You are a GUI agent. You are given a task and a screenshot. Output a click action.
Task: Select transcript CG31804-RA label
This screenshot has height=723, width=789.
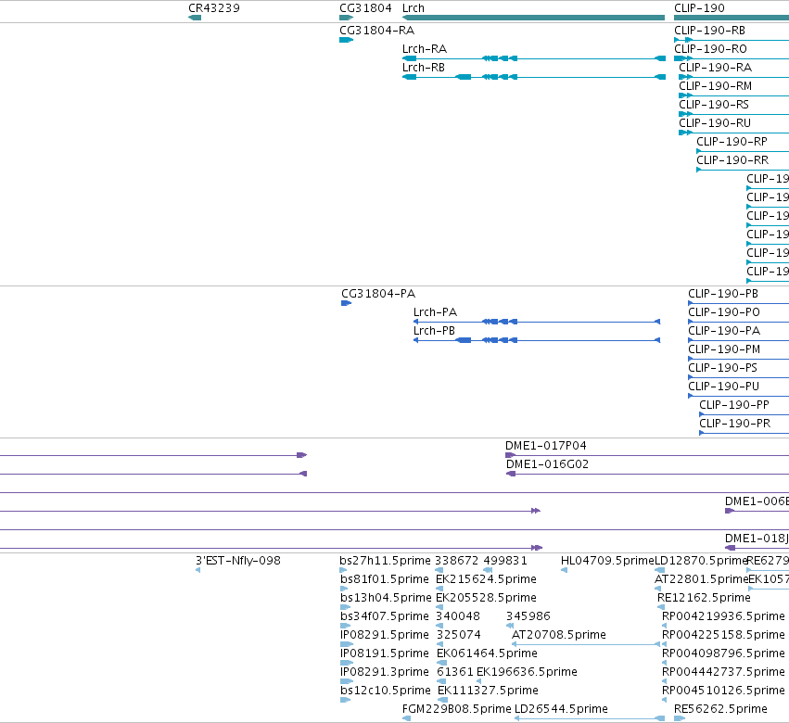(x=377, y=31)
